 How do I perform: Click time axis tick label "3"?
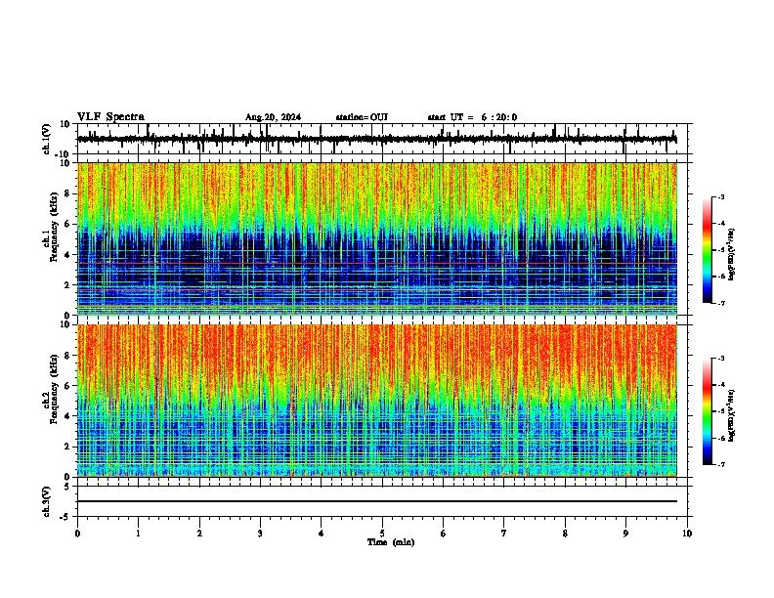pos(260,534)
